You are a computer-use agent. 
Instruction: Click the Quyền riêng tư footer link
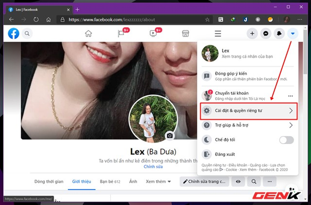[x=214, y=165]
